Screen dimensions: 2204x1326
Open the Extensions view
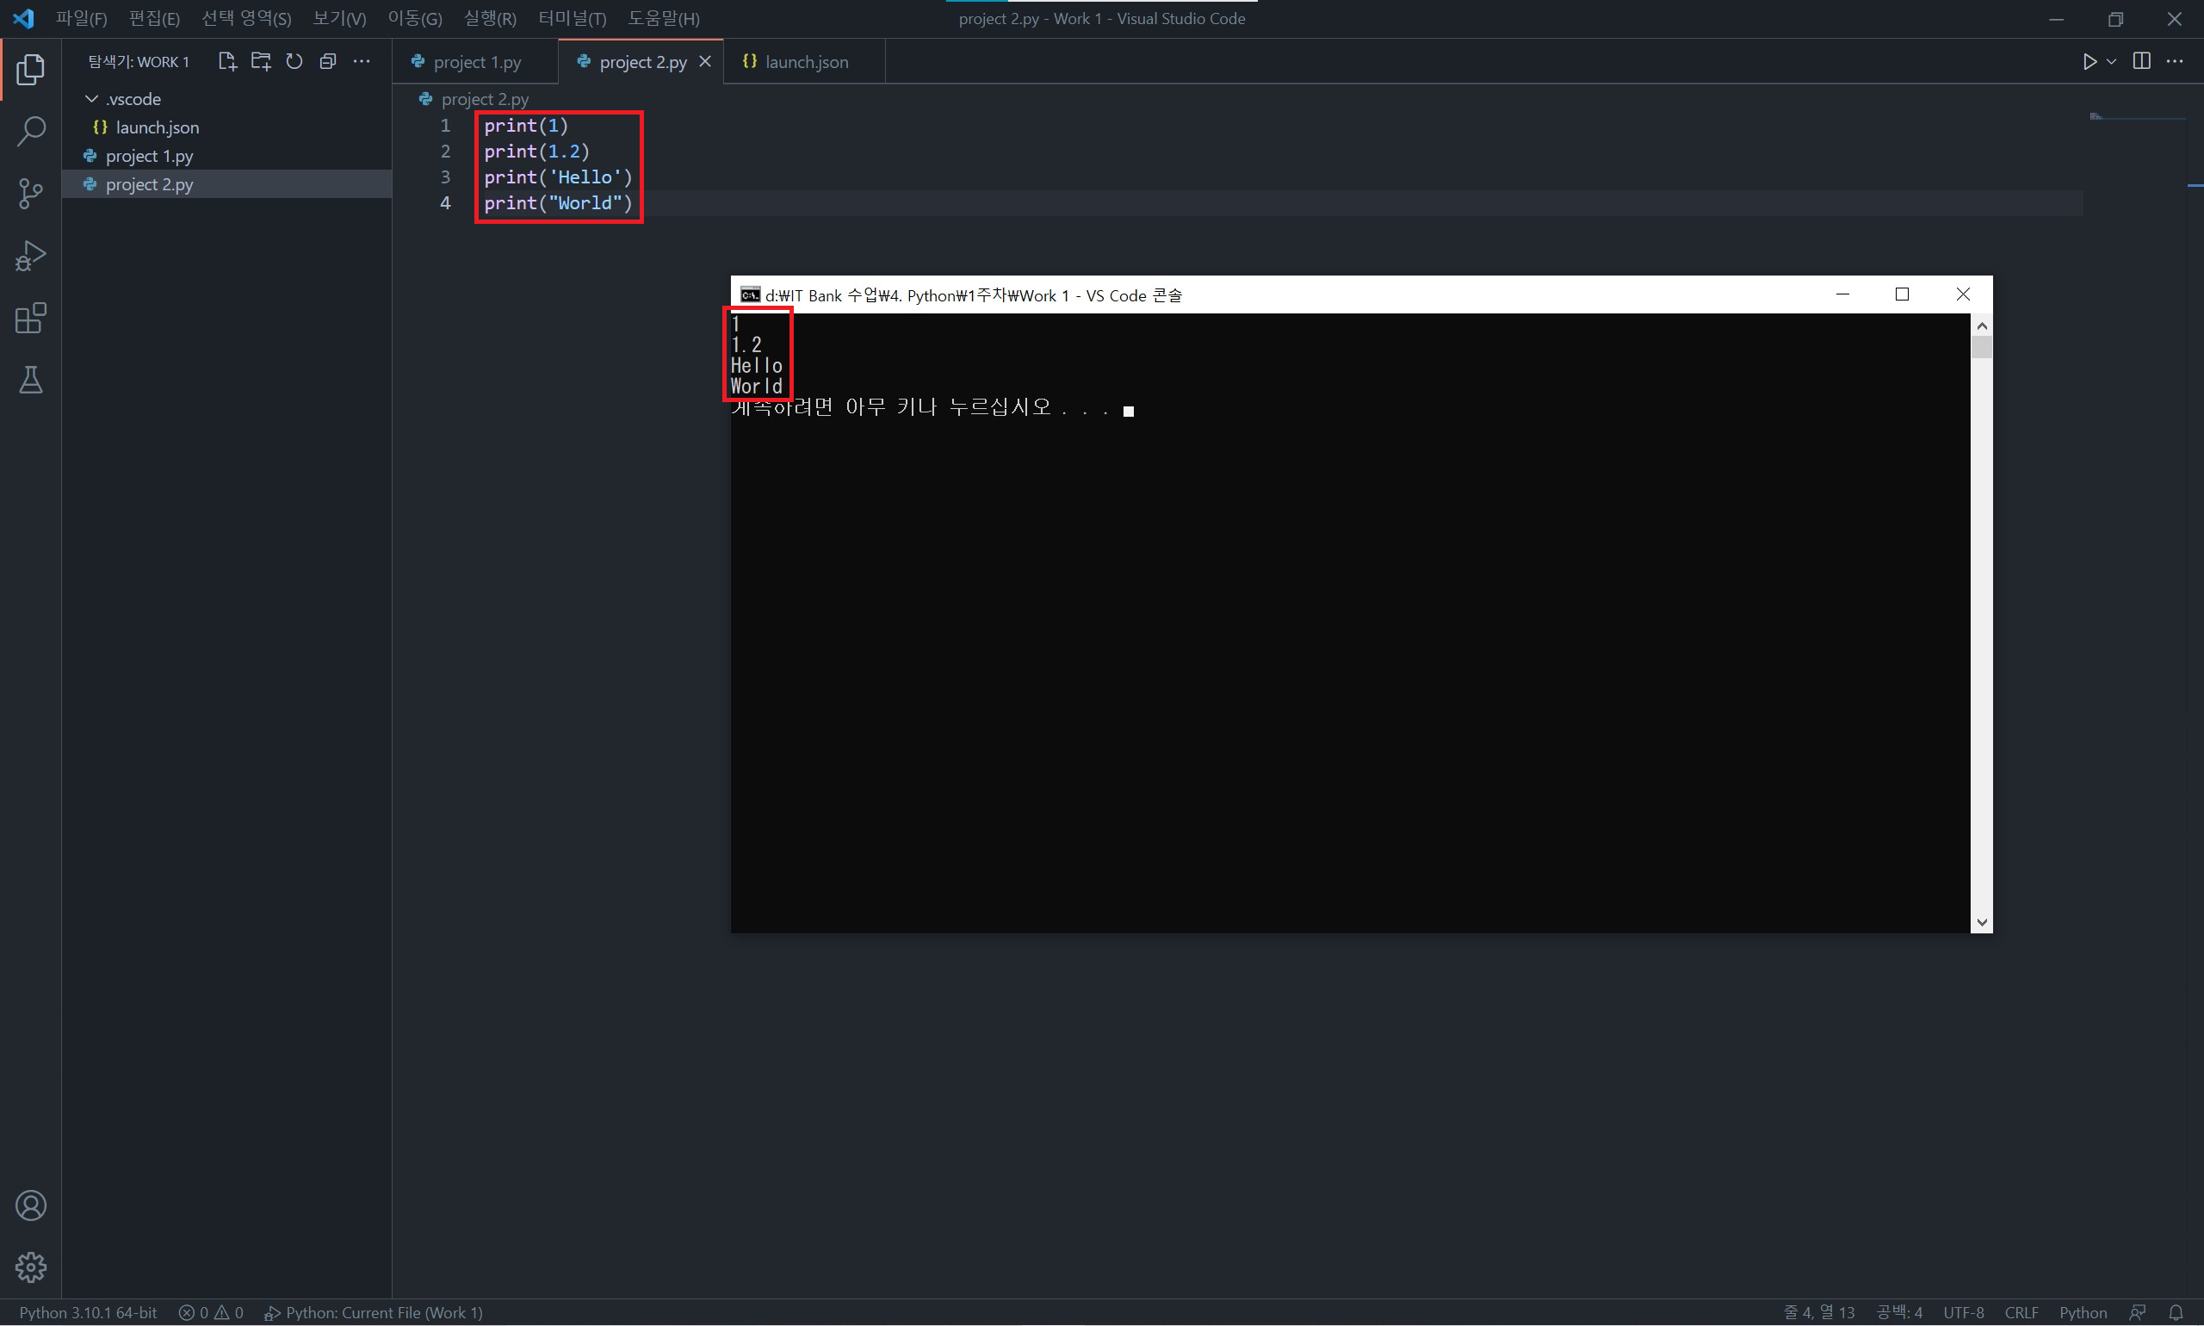[30, 318]
